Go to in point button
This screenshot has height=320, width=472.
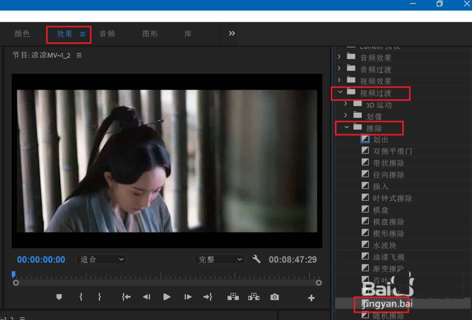pyautogui.click(x=126, y=297)
